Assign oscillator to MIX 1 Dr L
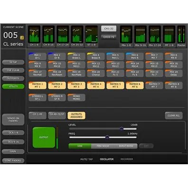 (x=38, y=56)
